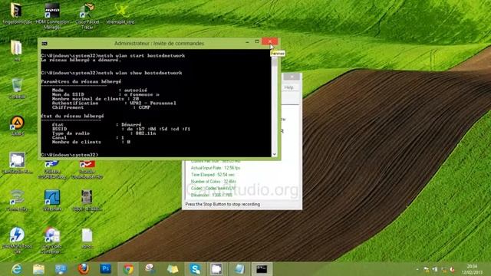Click the "Type de radio" line in the prompt
Screen dimensions: 491x276
[x=104, y=133]
